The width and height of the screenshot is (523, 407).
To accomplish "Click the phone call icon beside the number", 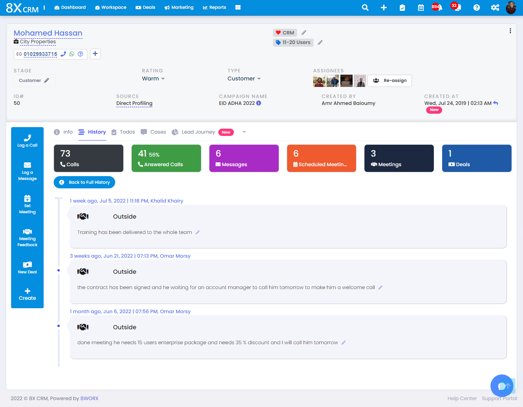I will pos(64,54).
